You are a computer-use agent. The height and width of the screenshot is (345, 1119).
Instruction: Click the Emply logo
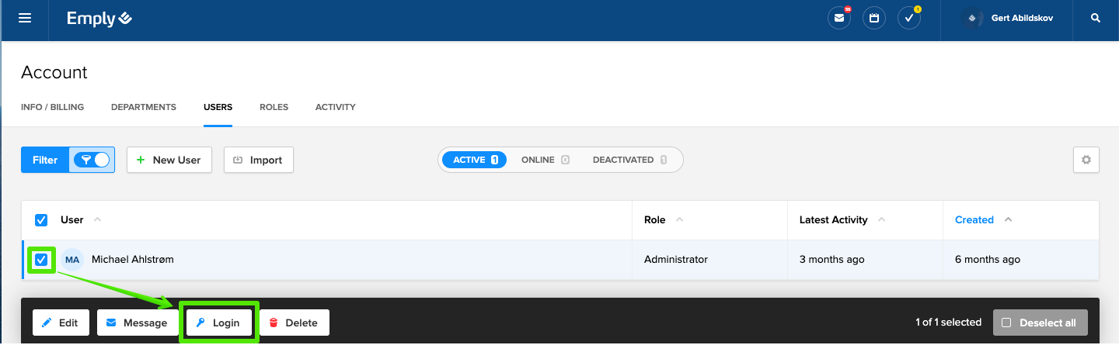[99, 19]
